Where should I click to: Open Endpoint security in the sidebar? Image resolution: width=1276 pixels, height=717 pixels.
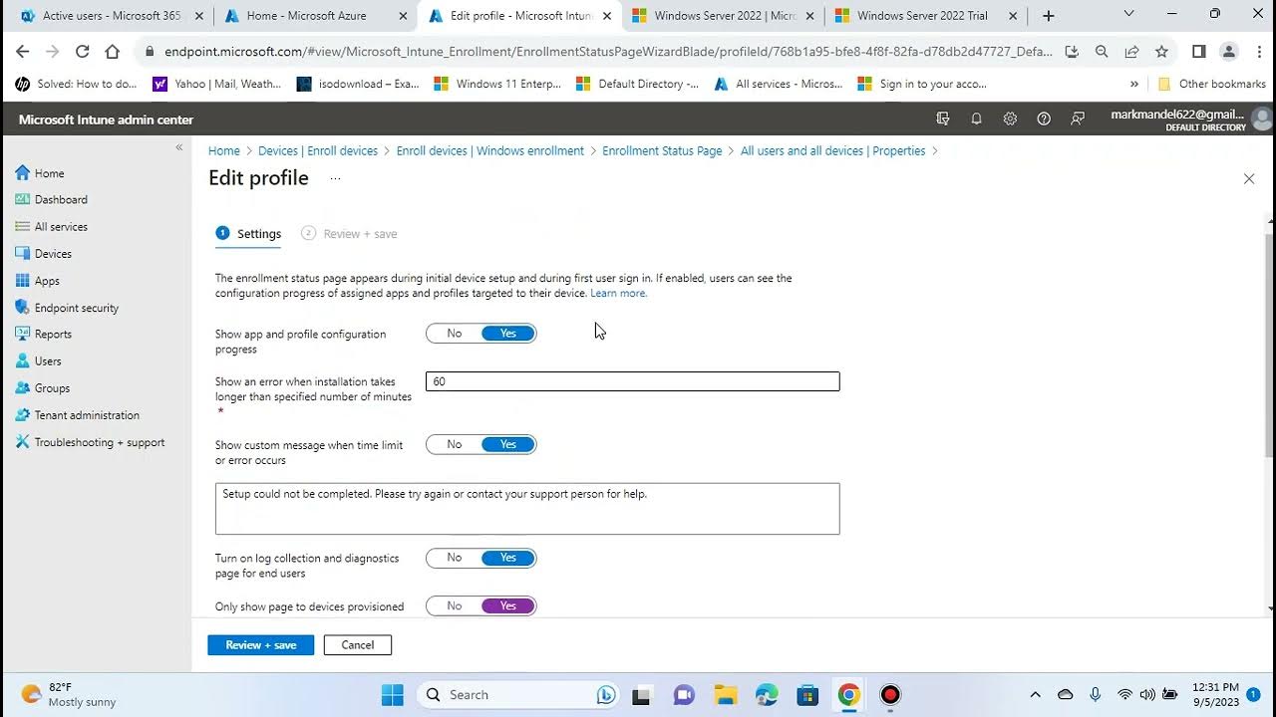tap(67, 308)
